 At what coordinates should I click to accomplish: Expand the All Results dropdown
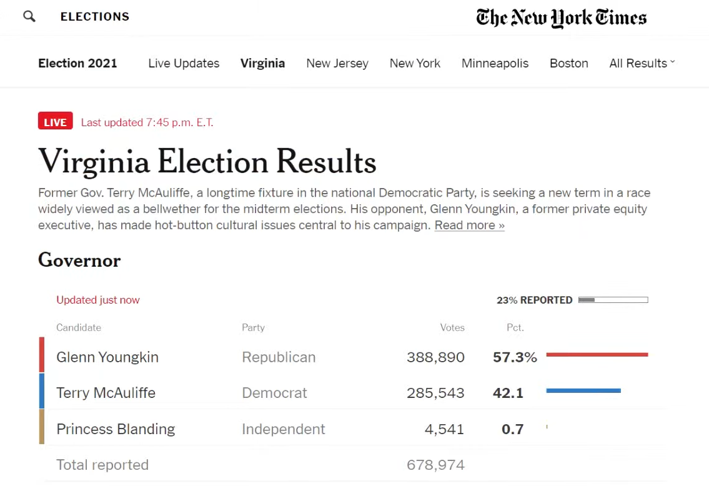pyautogui.click(x=642, y=63)
